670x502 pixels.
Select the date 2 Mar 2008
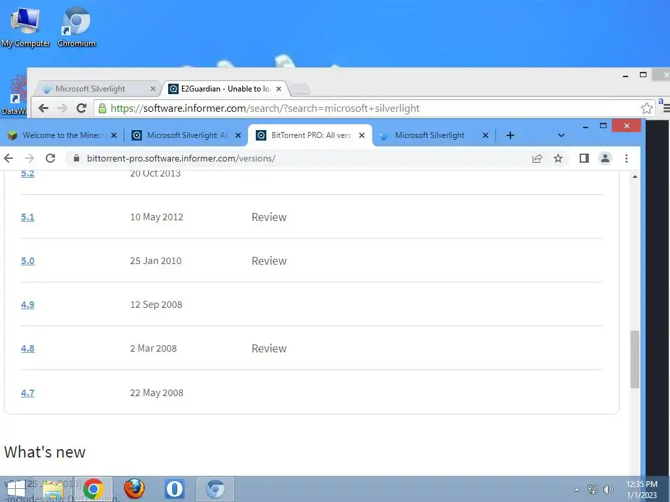(x=153, y=348)
